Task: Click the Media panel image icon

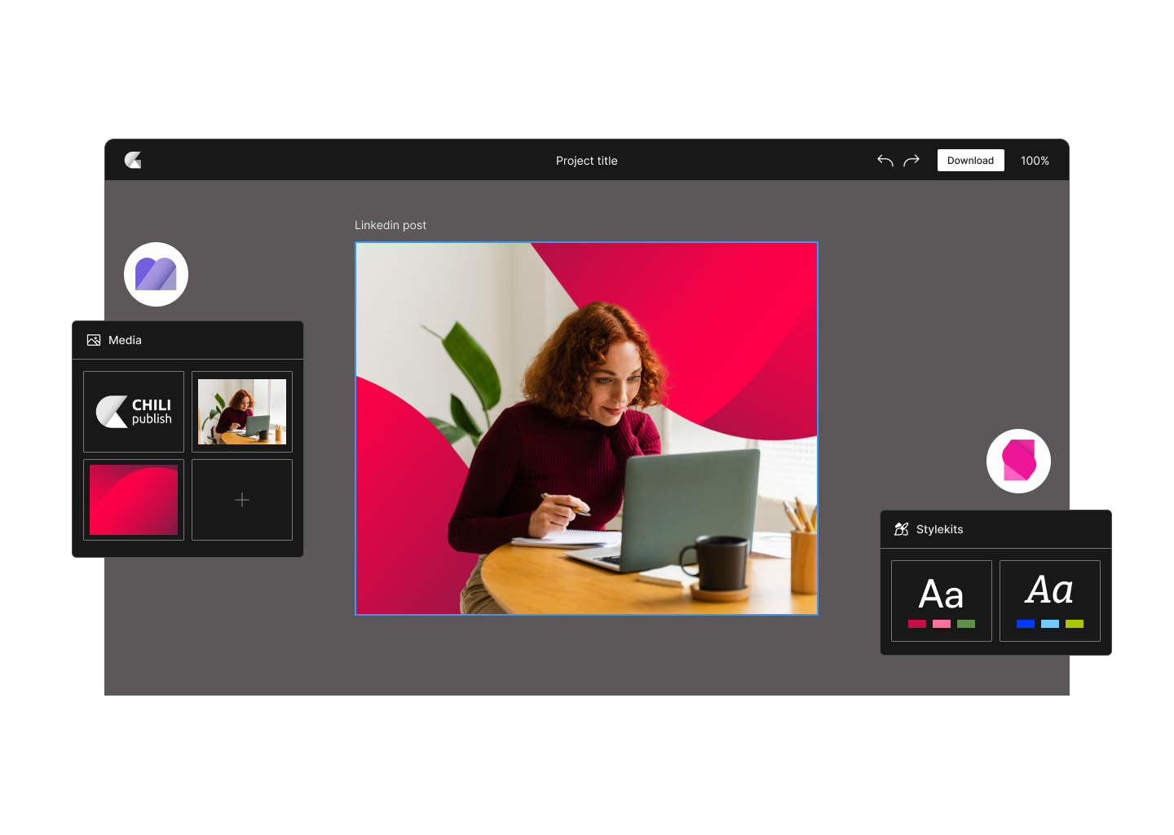Action: click(94, 340)
